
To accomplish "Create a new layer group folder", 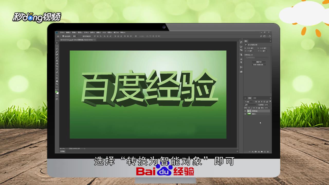I will [262, 152].
